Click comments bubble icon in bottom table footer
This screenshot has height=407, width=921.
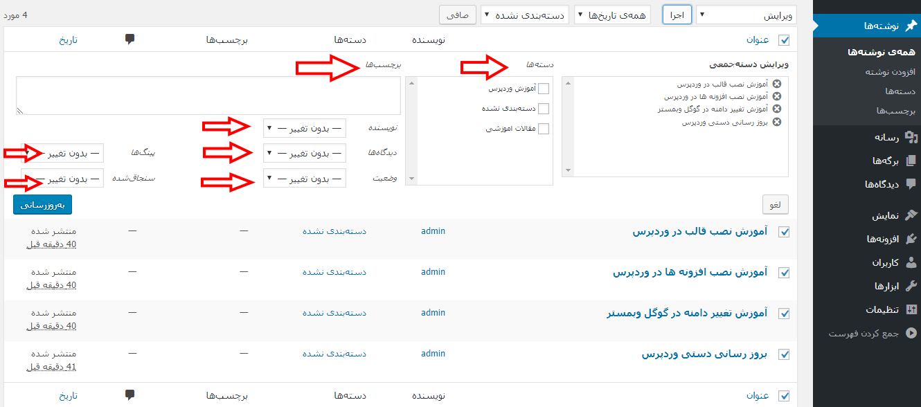point(129,395)
